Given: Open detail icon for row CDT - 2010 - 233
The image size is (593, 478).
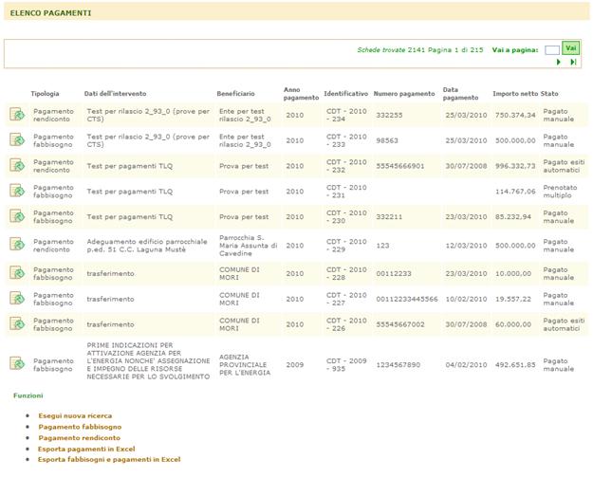Looking at the screenshot, I should pos(17,139).
